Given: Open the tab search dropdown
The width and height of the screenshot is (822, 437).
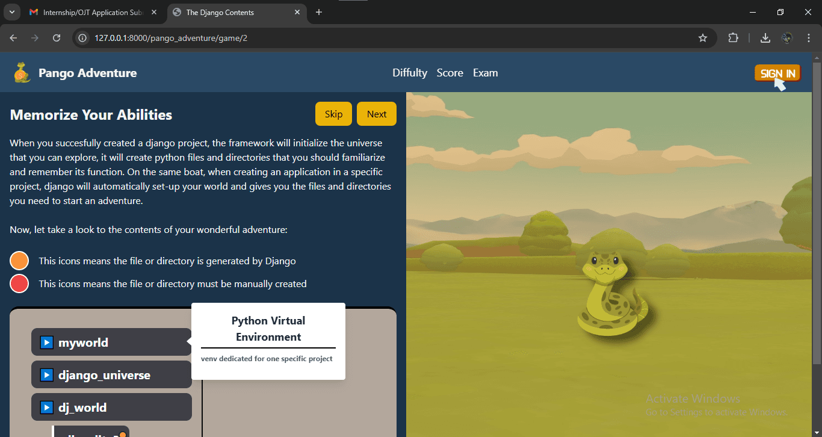Looking at the screenshot, I should tap(11, 12).
